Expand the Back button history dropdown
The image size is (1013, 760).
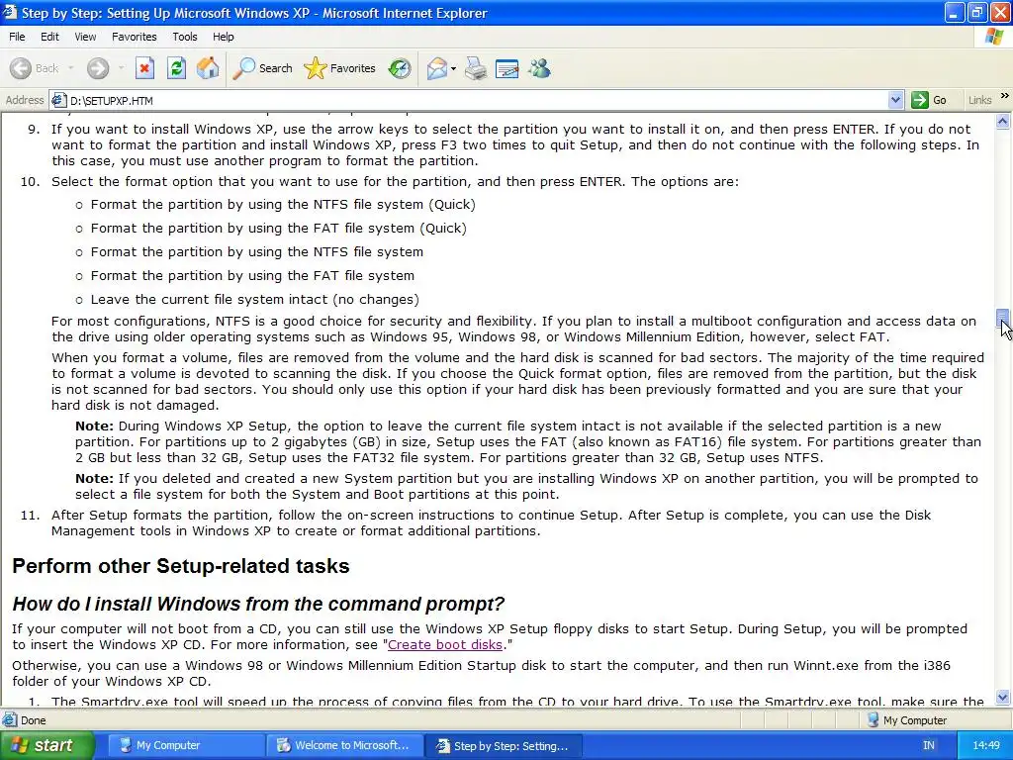(70, 68)
